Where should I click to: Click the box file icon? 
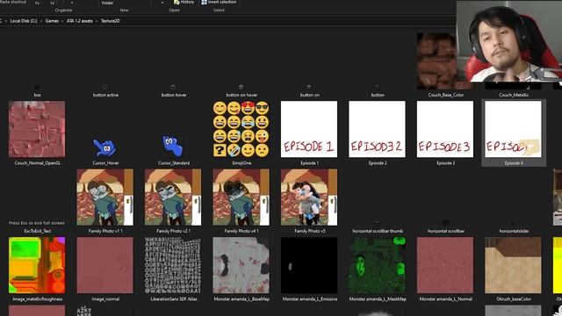click(x=37, y=87)
